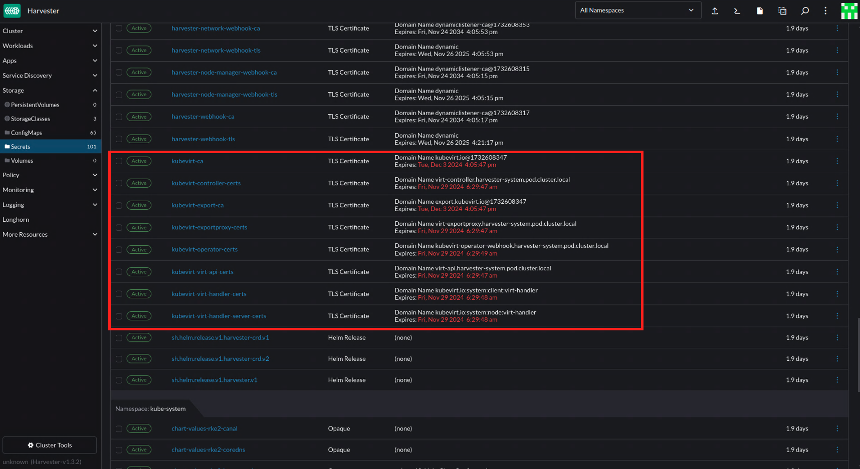Open row actions for harvester-node-manager-webhook-ca

837,73
